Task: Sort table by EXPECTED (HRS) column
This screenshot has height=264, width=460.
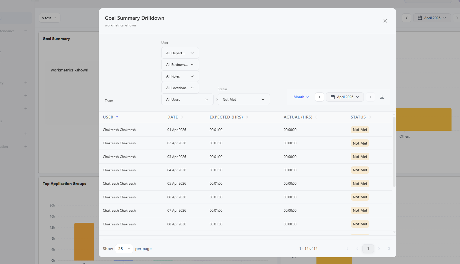Action: click(x=229, y=117)
